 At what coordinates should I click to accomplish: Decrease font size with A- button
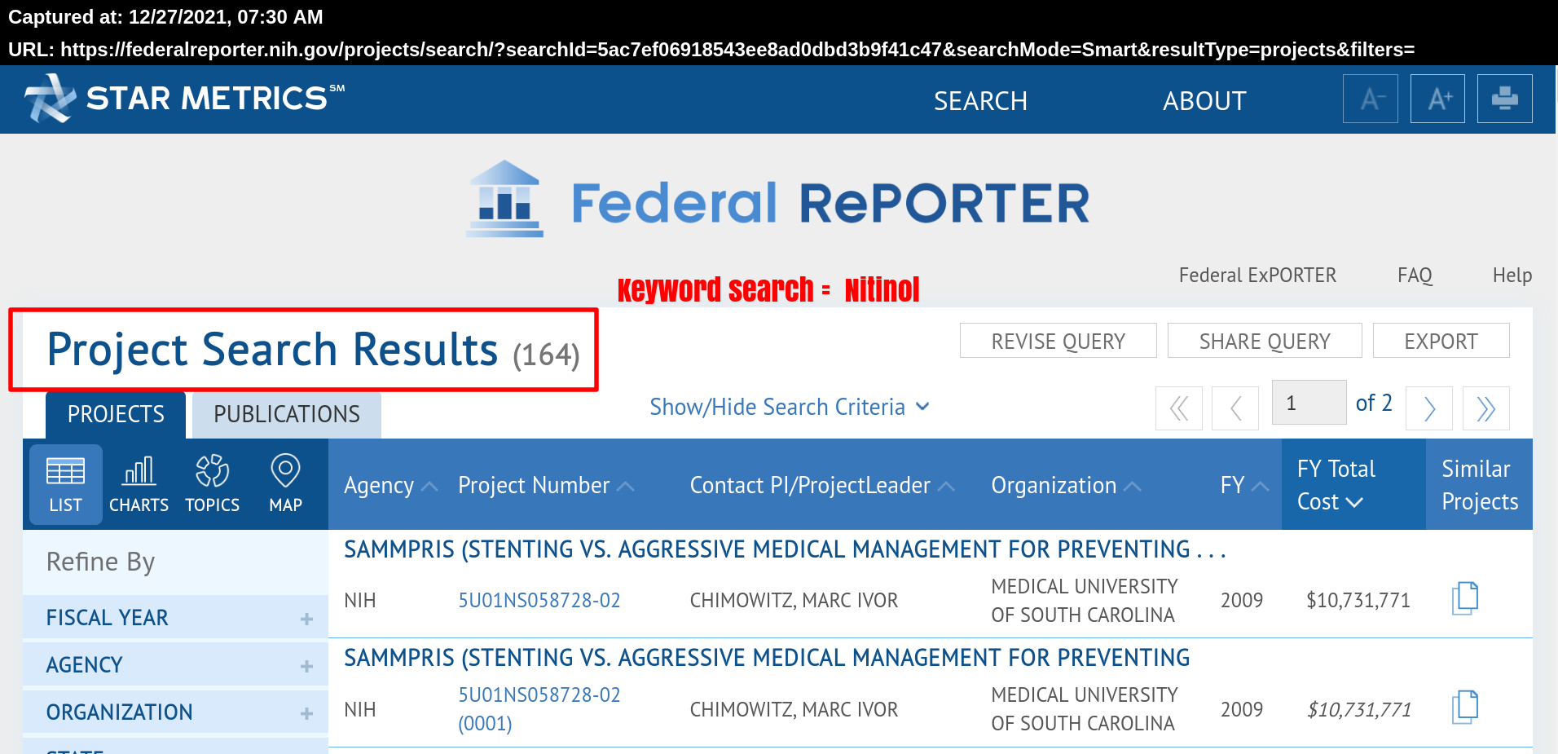pos(1371,99)
